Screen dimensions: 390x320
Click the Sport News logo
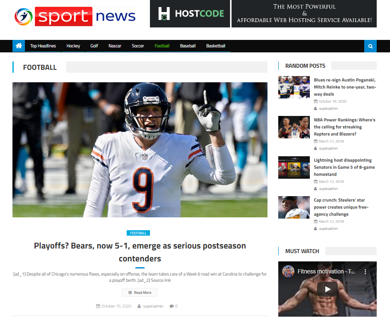coord(75,17)
